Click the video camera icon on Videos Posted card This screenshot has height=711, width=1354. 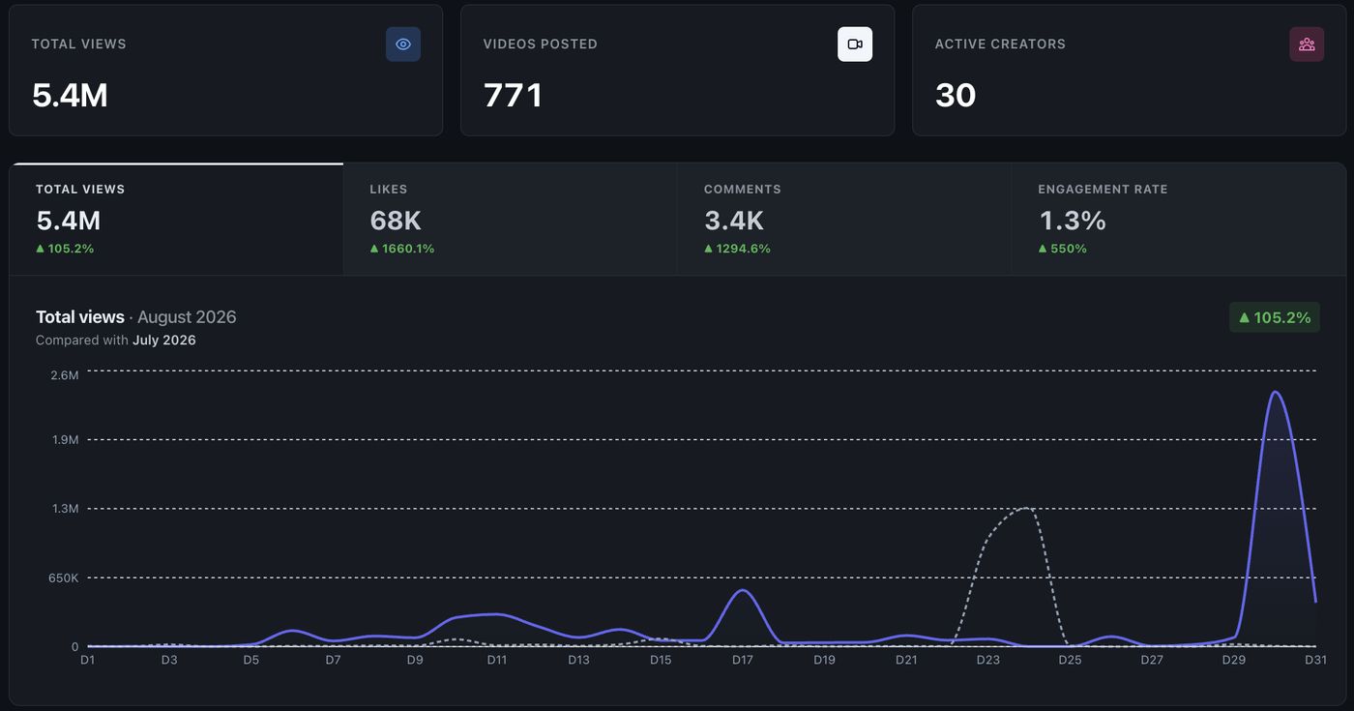(855, 44)
